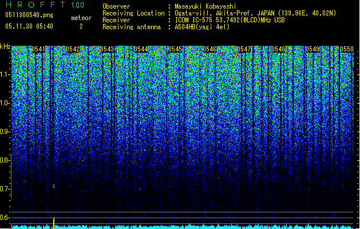Click the 0546 time marker
The image size is (360, 229).
[x=209, y=49]
